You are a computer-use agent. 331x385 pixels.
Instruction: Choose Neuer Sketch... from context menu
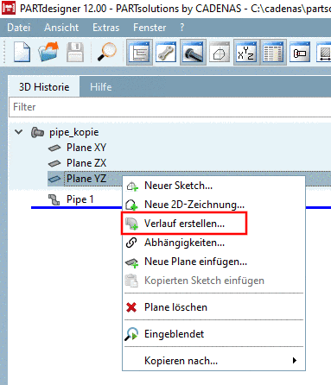[213, 186]
